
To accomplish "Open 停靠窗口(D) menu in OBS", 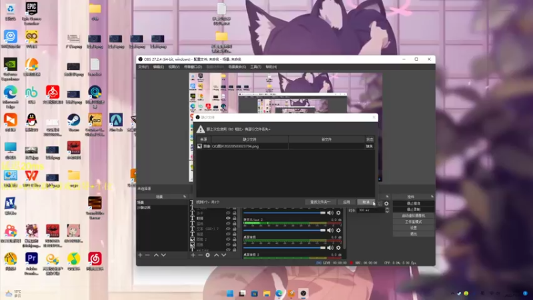I will [193, 67].
